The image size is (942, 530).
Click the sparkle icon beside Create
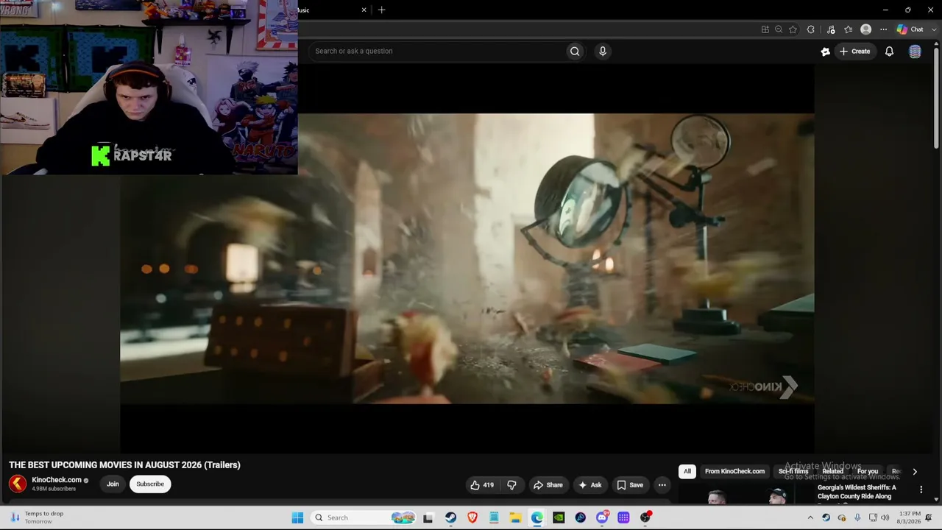coord(825,52)
